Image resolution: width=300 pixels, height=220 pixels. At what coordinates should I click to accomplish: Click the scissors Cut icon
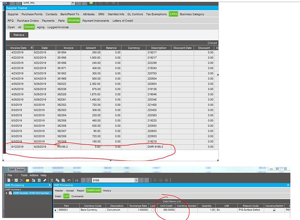pos(52,180)
